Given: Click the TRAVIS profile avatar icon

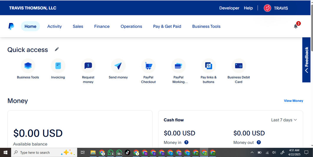Looking at the screenshot, I should click(268, 8).
